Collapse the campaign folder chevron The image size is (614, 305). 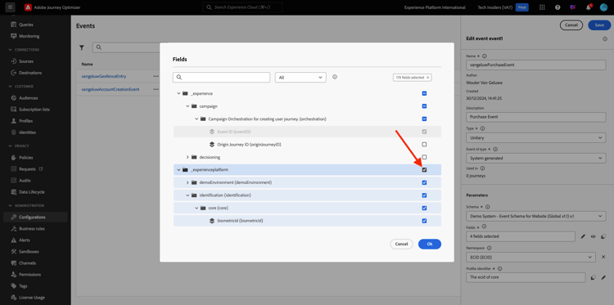pyautogui.click(x=187, y=106)
